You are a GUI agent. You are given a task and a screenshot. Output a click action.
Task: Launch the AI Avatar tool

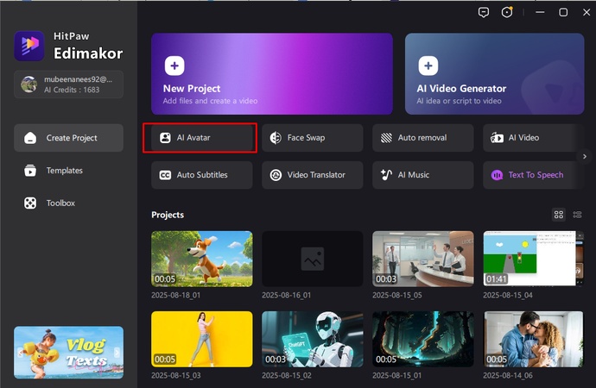[202, 138]
